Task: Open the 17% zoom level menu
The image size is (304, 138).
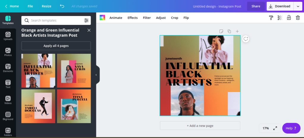Action: pos(266,128)
